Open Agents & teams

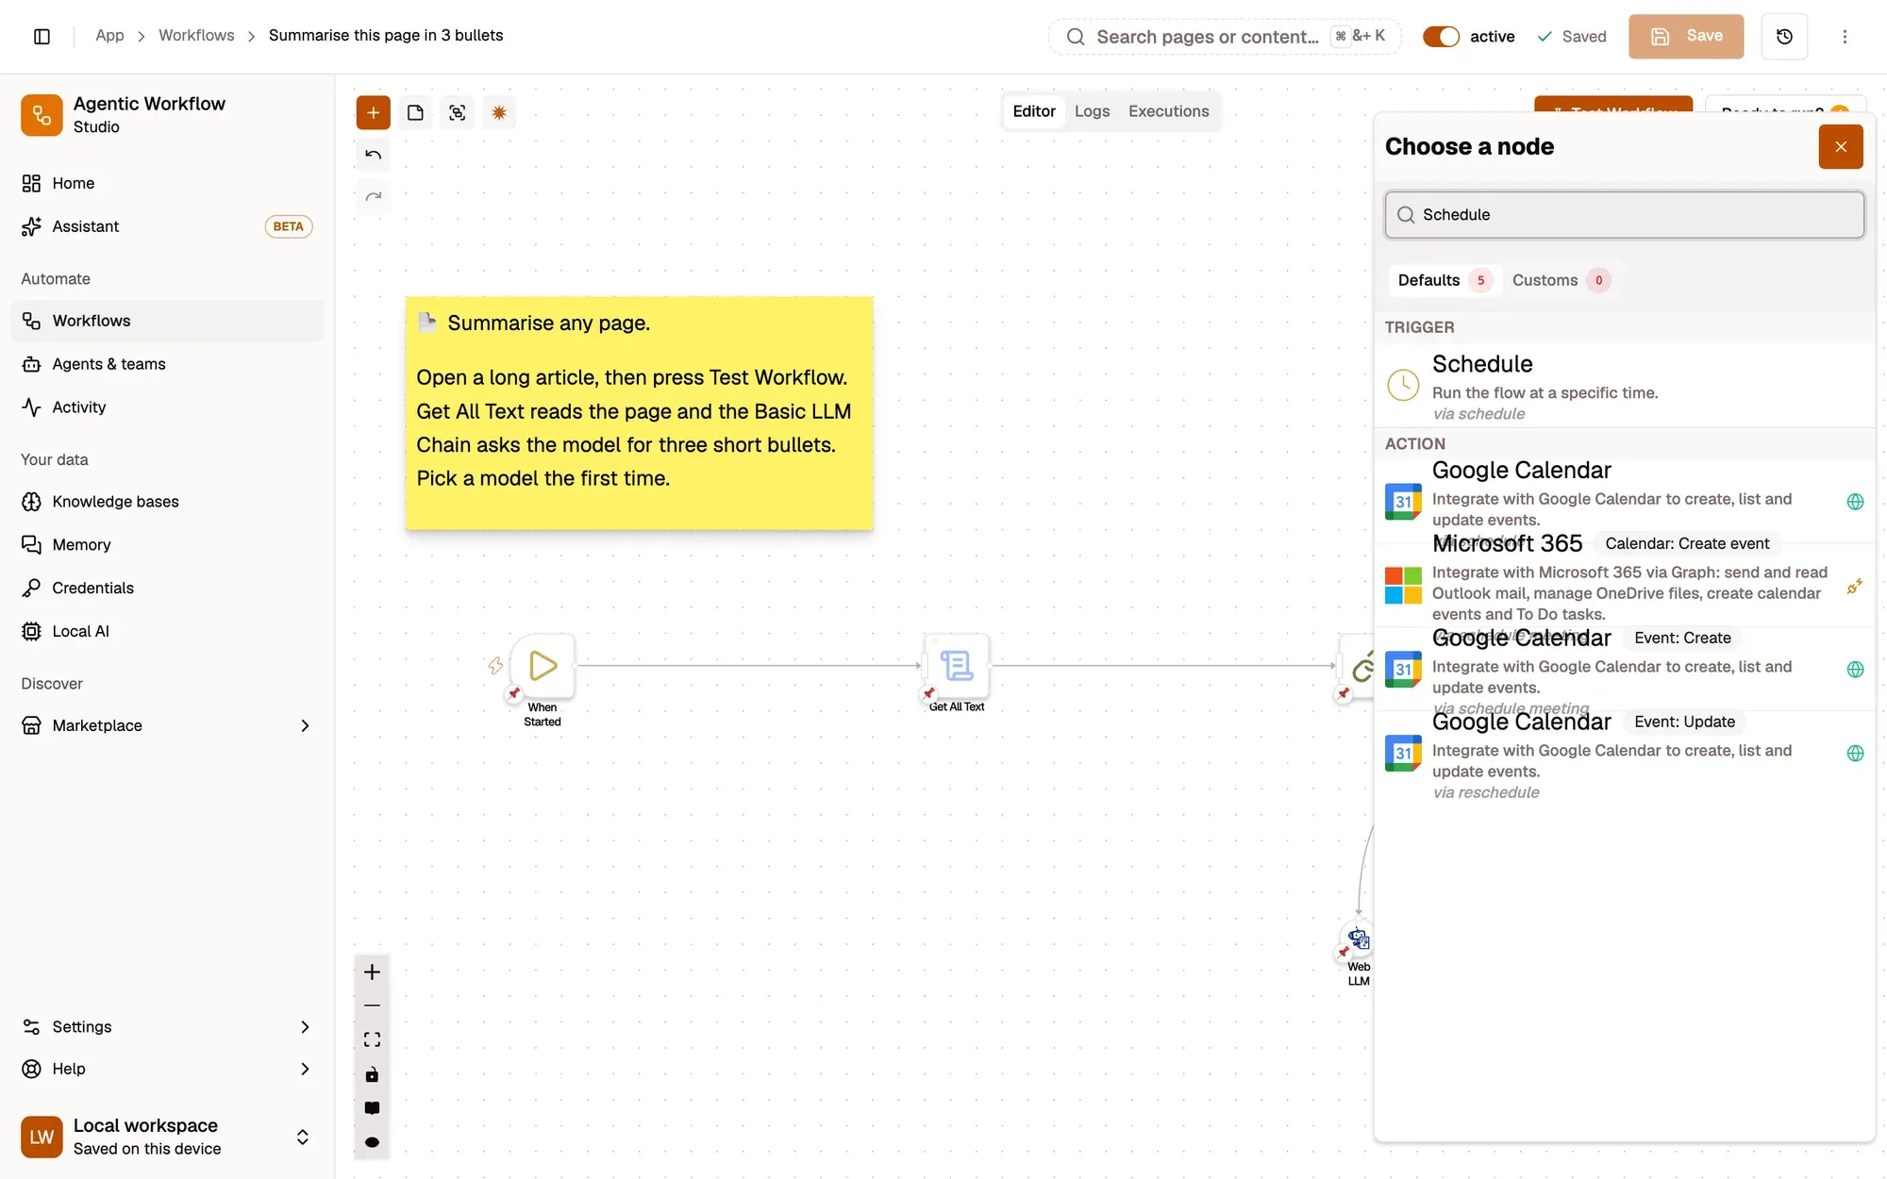point(167,364)
